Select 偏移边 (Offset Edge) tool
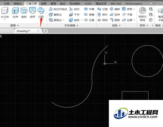This screenshot has width=163, height=127. tap(55, 15)
